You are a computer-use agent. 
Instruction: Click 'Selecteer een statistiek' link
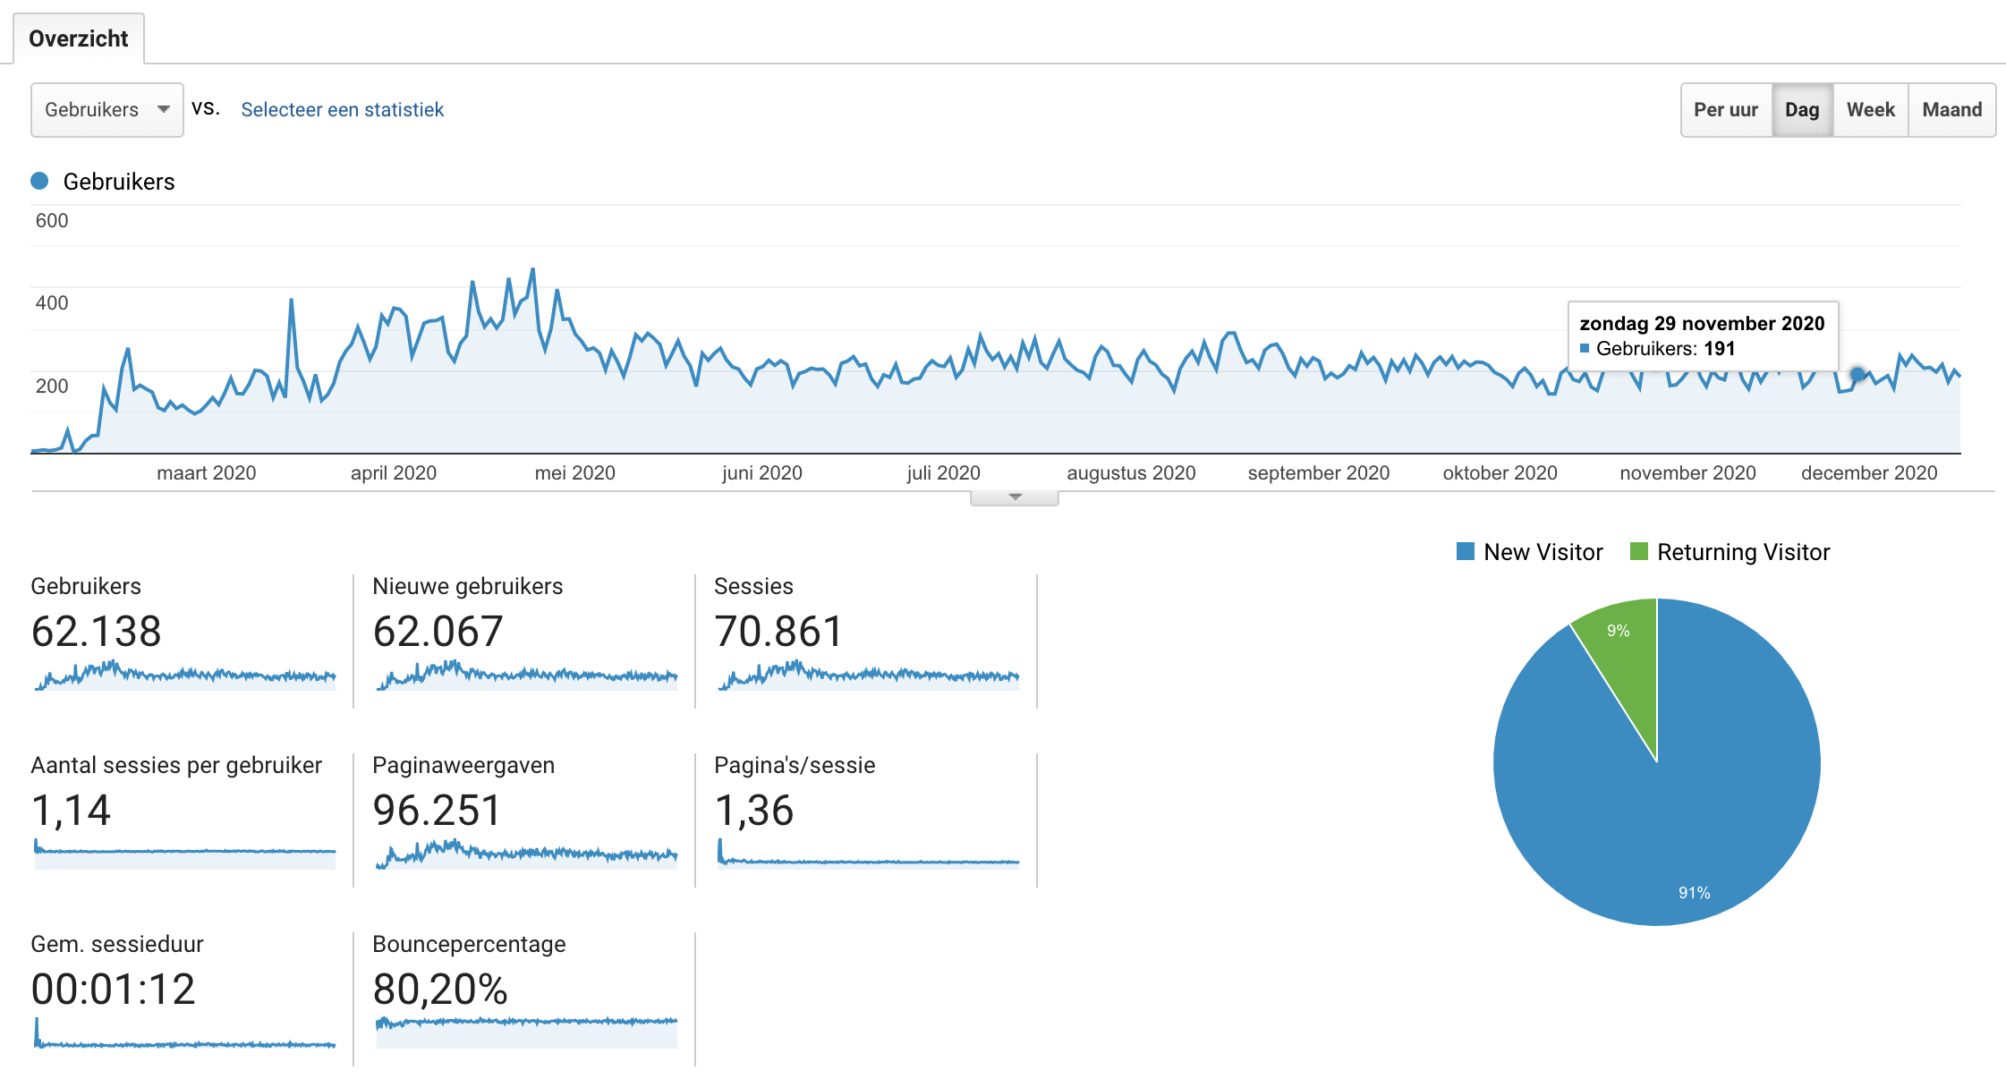343,110
